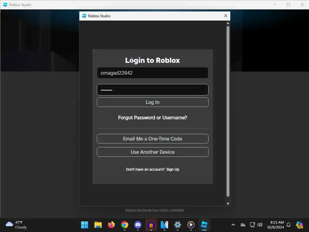Click the Login to Roblox heading
The image size is (309, 232).
coord(152,60)
